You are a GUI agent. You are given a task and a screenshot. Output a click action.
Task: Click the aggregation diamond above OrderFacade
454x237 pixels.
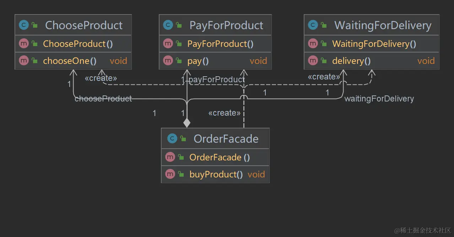tap(187, 123)
